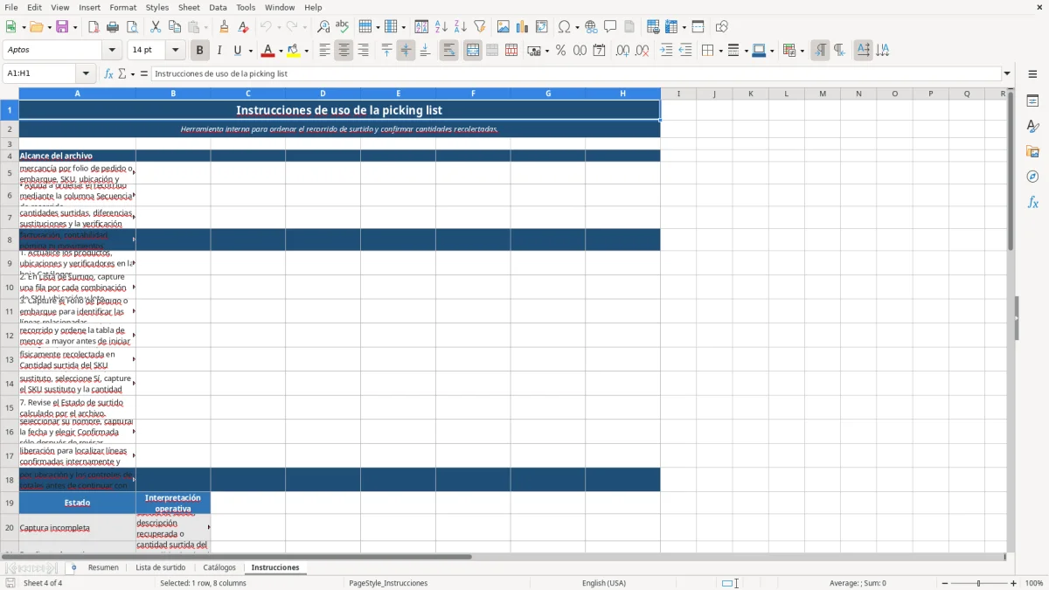Expand the Name Box dropdown
Screen dimensions: 1049x590
coord(86,73)
